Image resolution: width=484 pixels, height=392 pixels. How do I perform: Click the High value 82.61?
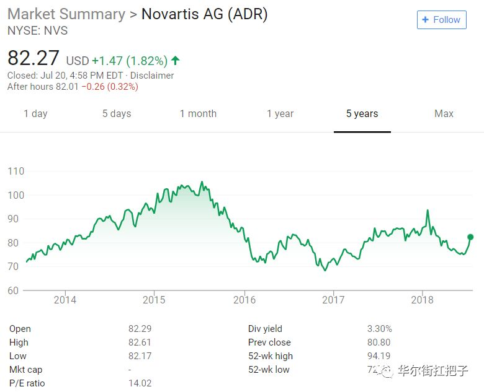(140, 342)
